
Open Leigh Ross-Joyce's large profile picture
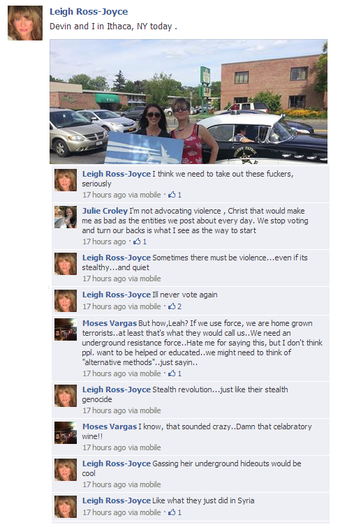click(25, 23)
